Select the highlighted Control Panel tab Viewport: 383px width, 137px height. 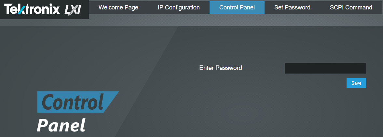[237, 7]
